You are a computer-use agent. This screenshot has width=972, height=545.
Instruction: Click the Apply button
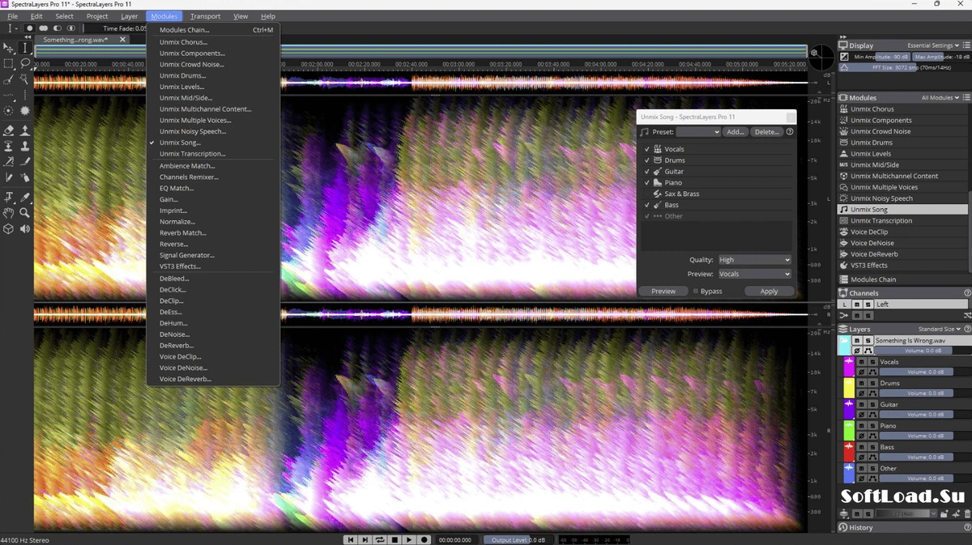pyautogui.click(x=769, y=291)
